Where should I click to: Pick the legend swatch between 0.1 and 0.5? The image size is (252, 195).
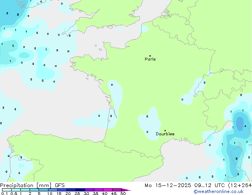click(7, 190)
